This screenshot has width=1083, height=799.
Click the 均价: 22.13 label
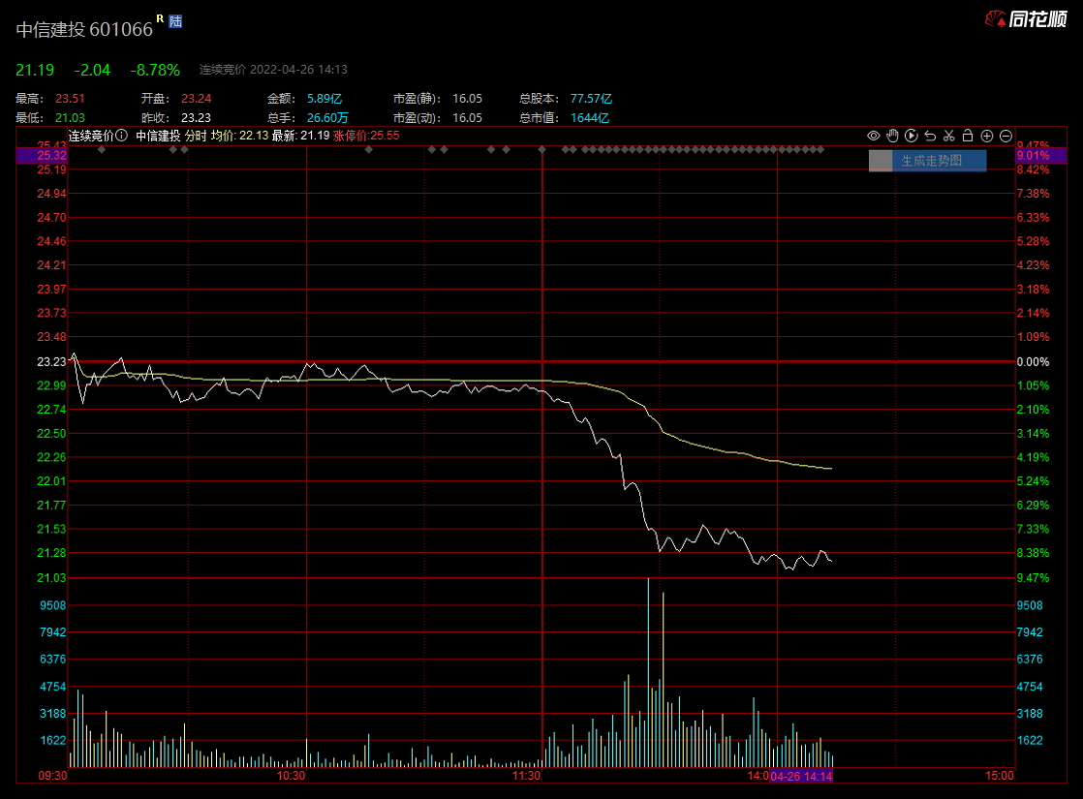[x=239, y=136]
